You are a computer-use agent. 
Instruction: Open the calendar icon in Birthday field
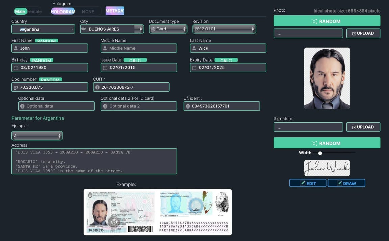(x=16, y=68)
